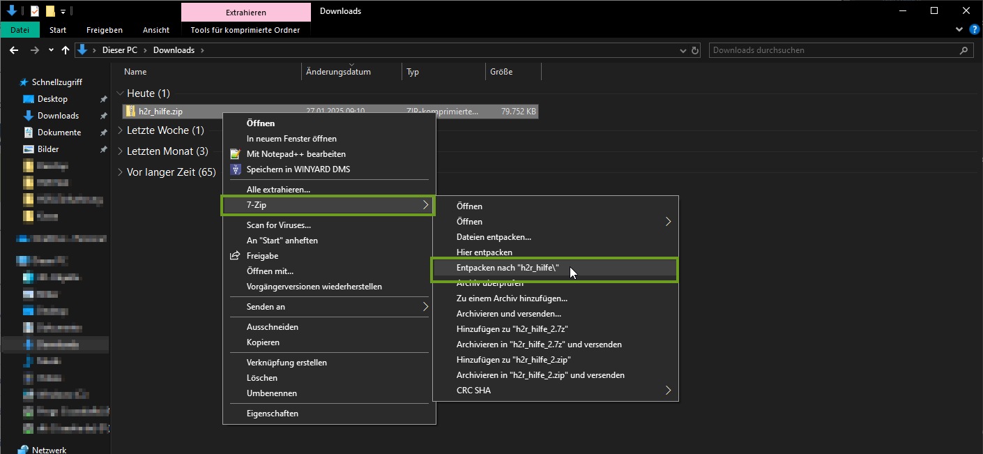Click the back navigation arrow
The image size is (983, 454).
click(x=14, y=50)
